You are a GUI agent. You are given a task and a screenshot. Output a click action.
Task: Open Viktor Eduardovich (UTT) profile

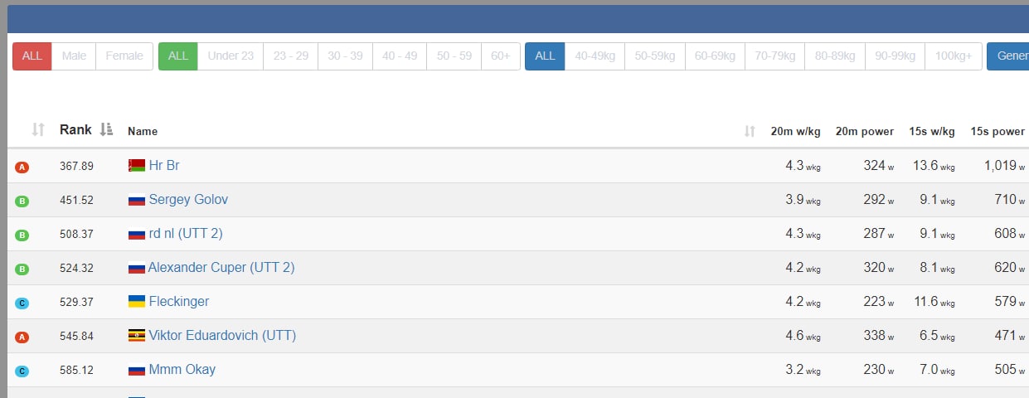[222, 336]
